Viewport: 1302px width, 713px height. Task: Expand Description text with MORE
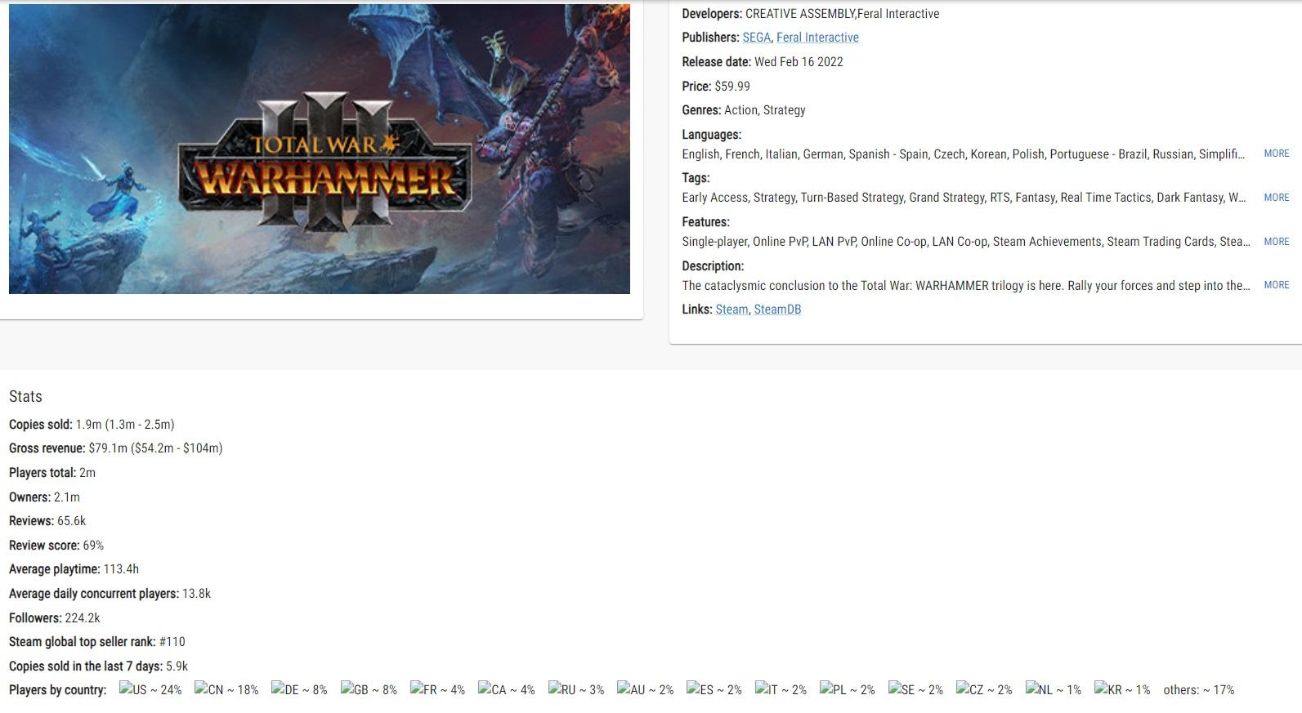coord(1276,285)
